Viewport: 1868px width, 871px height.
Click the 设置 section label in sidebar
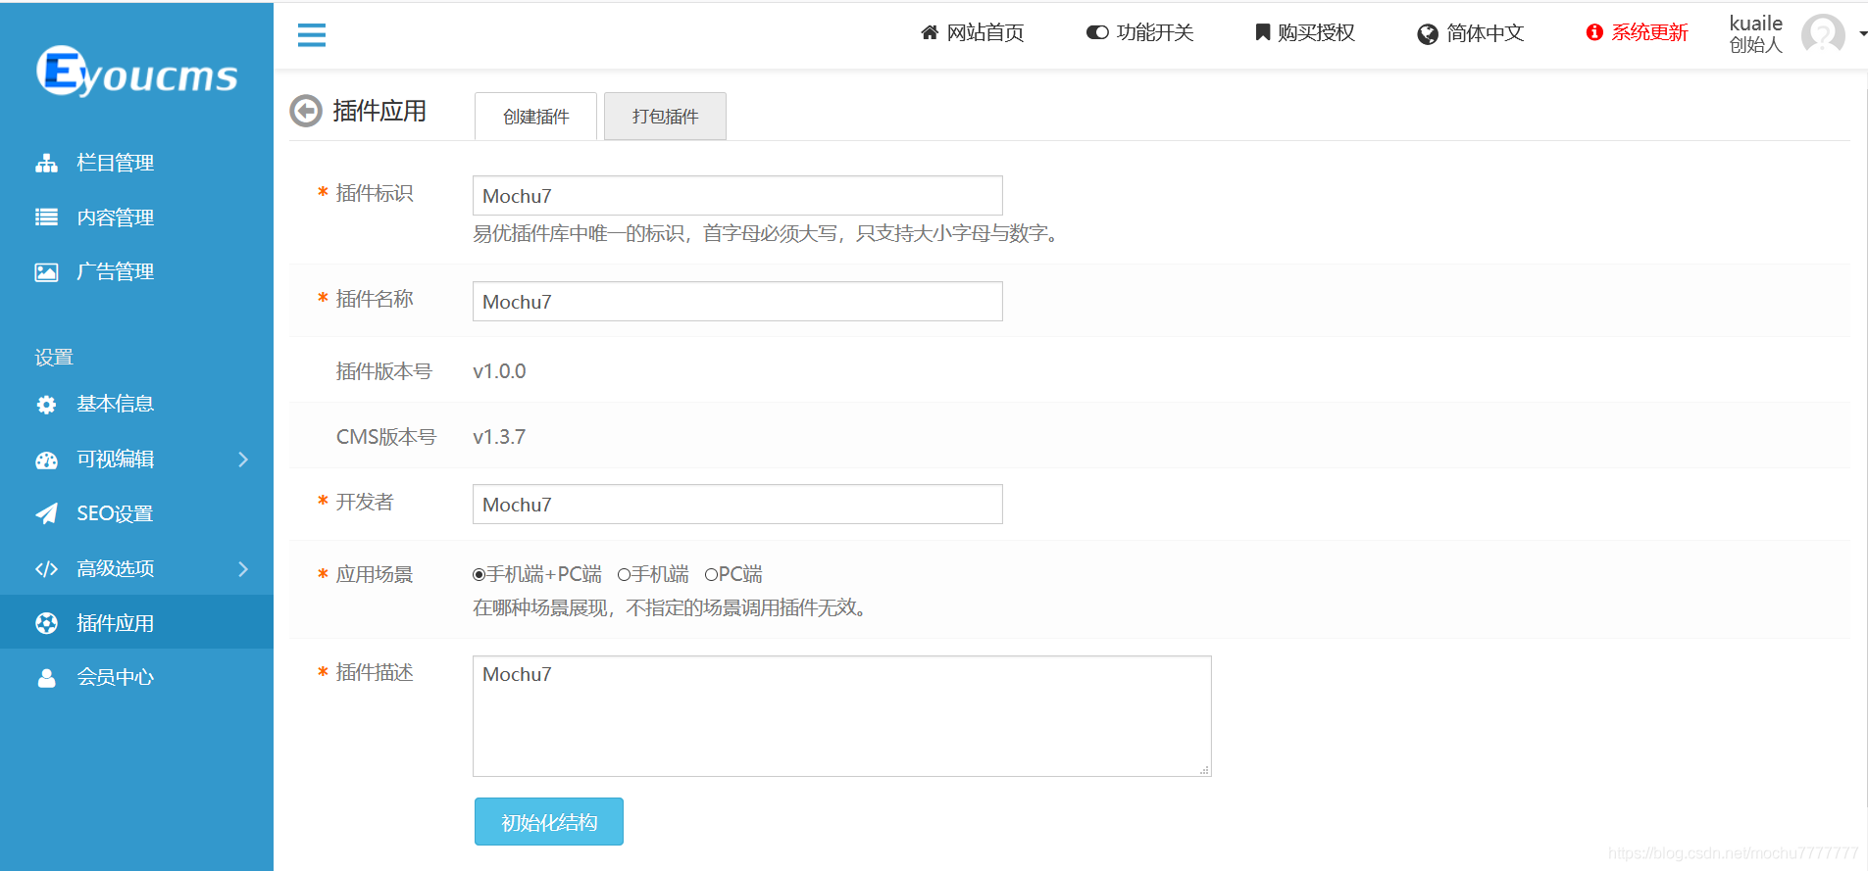54,358
